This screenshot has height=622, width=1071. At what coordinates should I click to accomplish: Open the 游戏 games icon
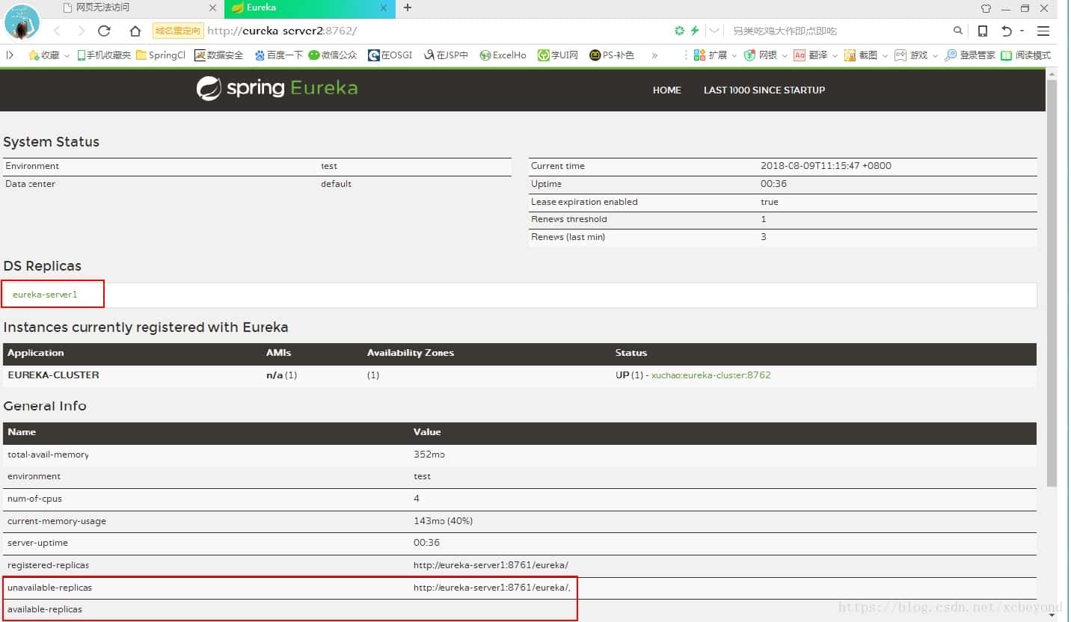tap(911, 55)
